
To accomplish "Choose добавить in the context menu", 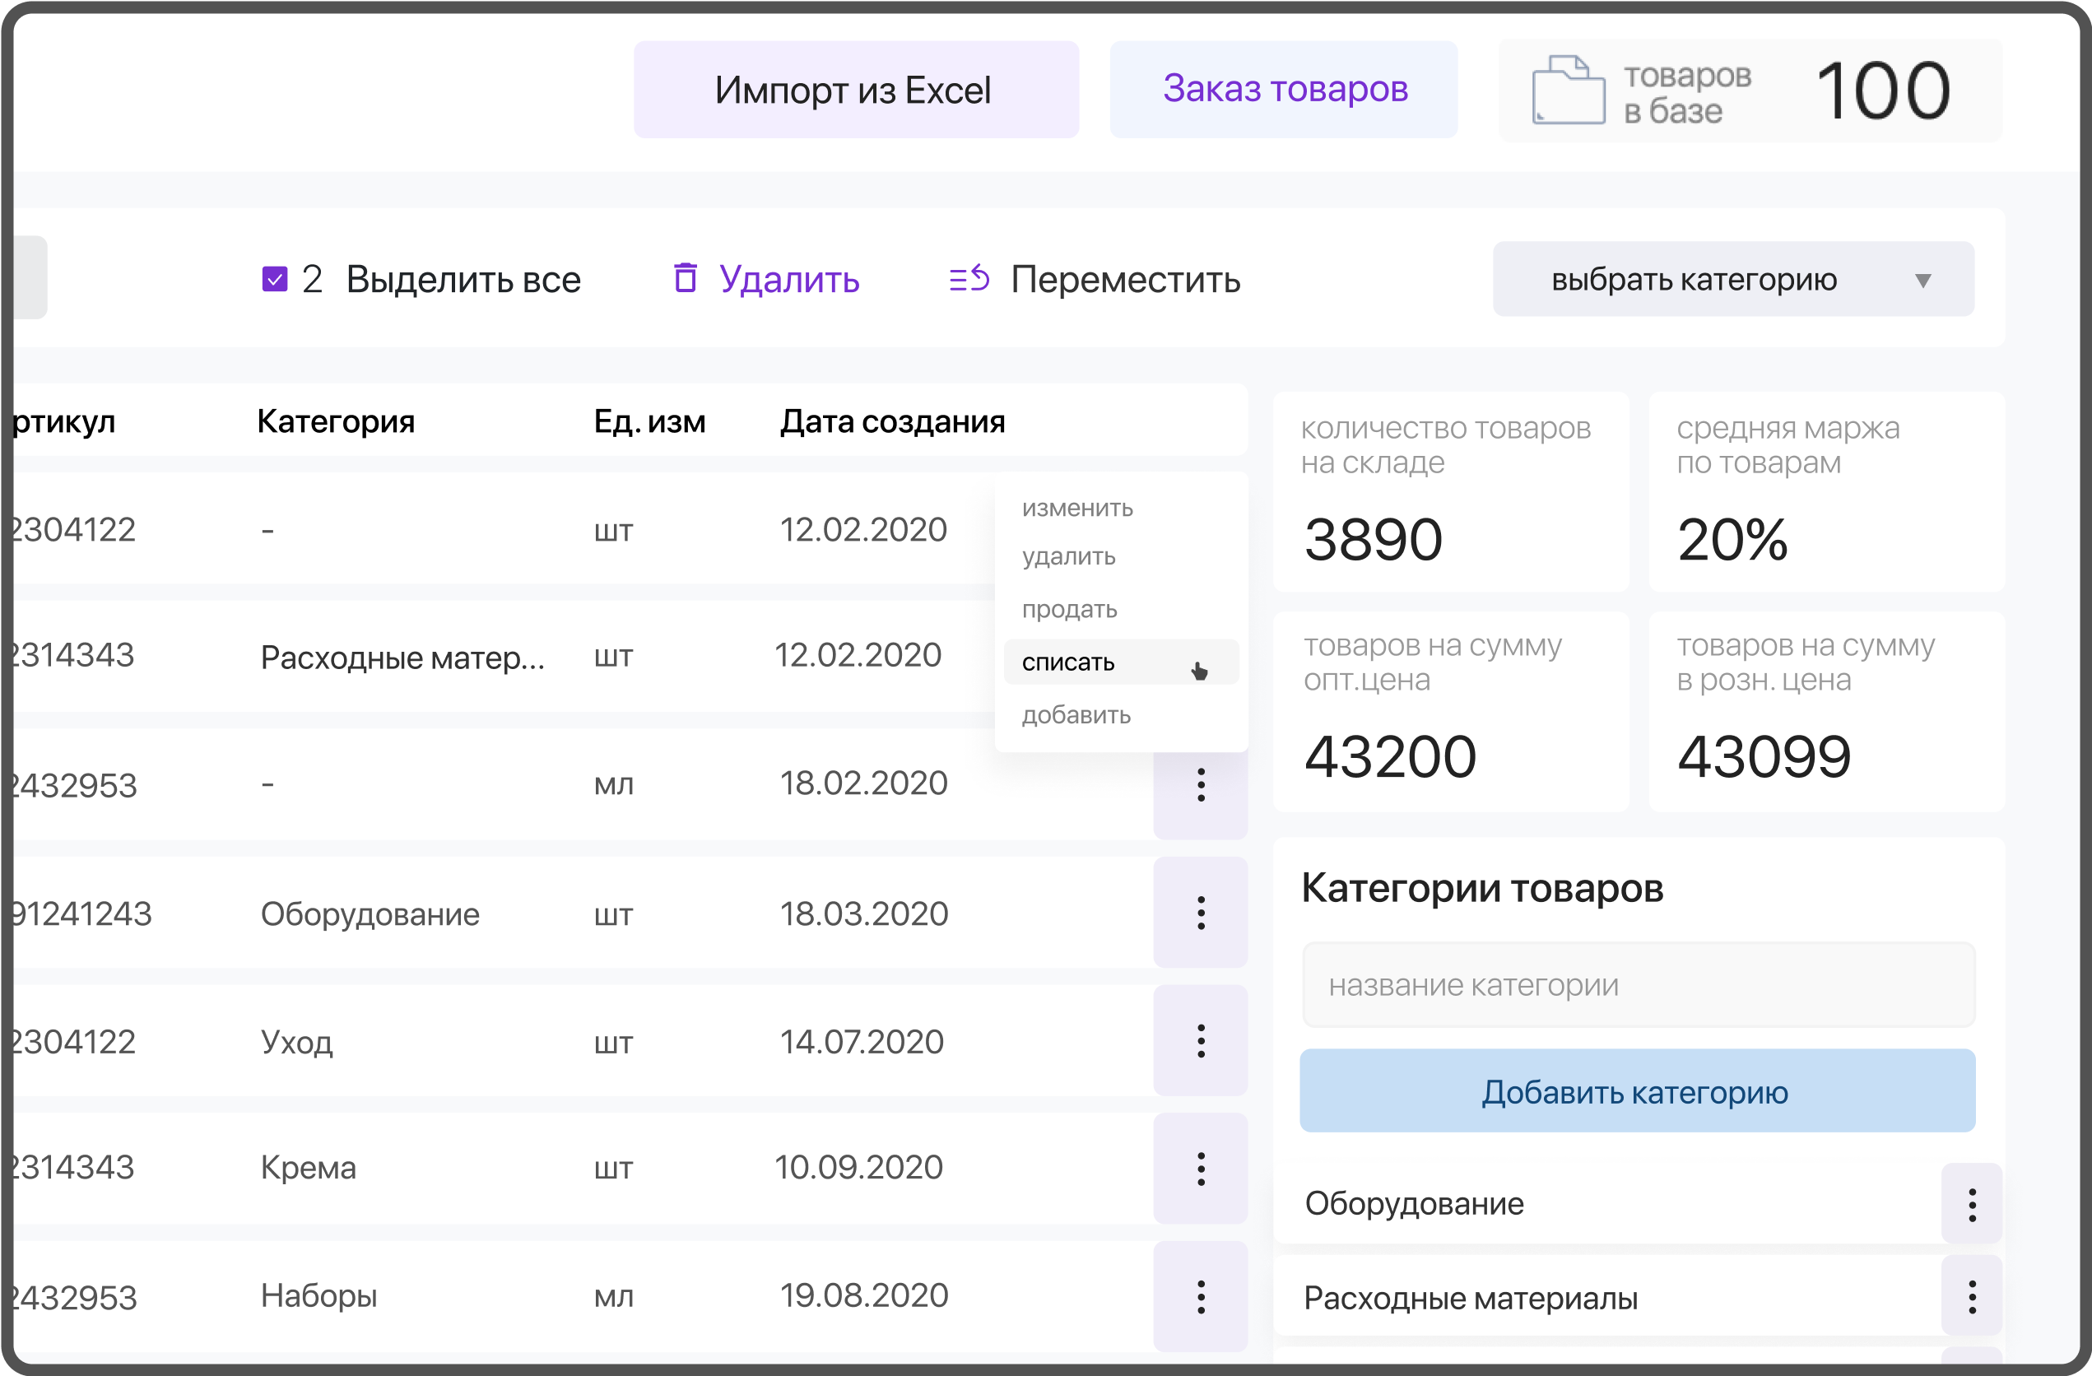I will pos(1076,715).
